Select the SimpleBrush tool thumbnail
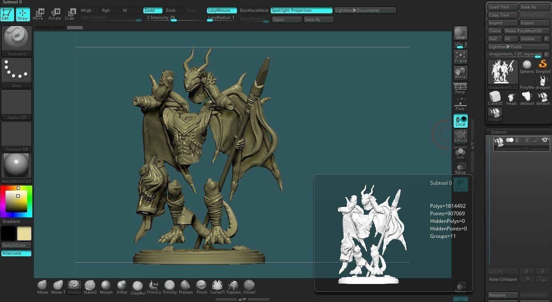 click(x=543, y=67)
